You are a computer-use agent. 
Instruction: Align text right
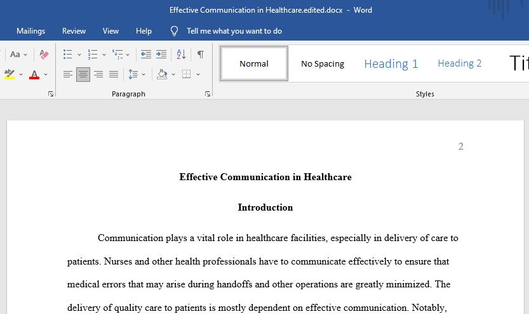tap(98, 74)
